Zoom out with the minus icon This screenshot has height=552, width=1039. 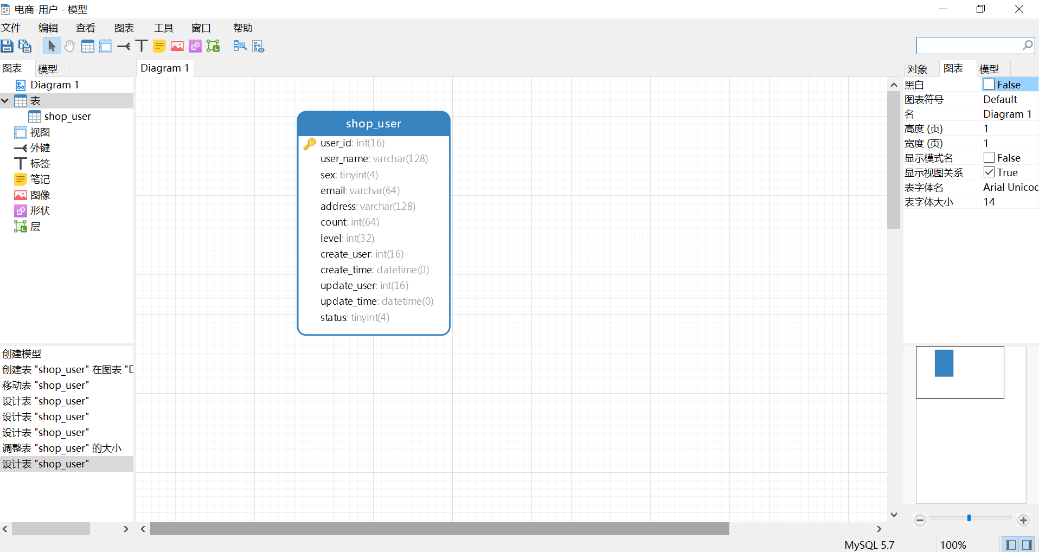pos(920,520)
